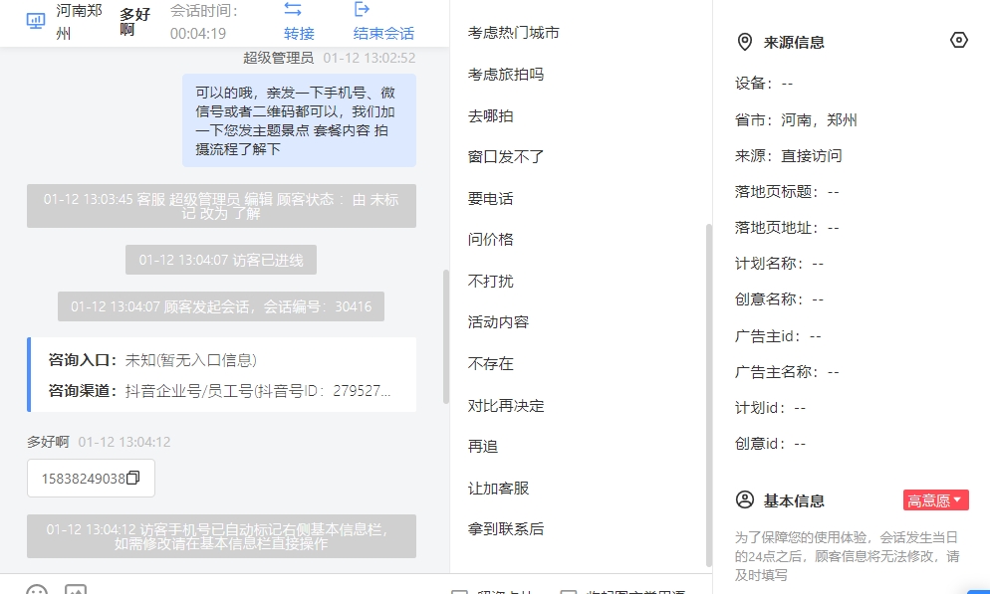The height and width of the screenshot is (594, 990).
Task: Click the 超级管理员 sender name
Action: (x=279, y=58)
